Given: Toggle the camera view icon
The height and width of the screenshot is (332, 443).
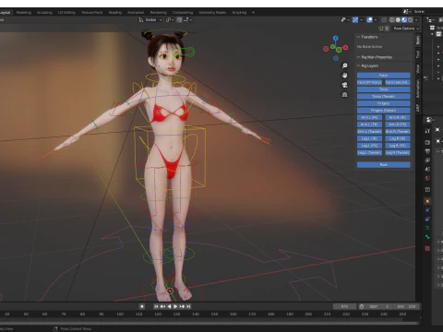Looking at the screenshot, I should (344, 85).
